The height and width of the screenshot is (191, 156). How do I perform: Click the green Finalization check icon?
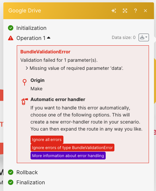[x=11, y=182]
